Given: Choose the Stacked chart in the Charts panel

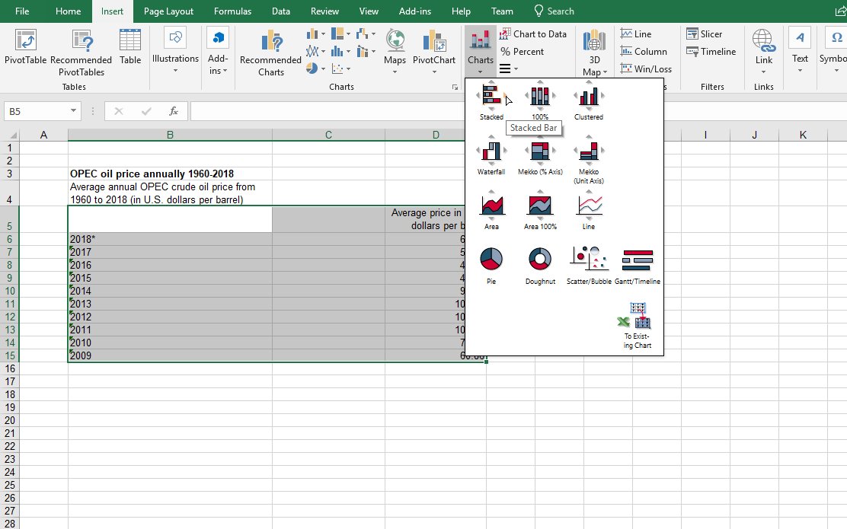Looking at the screenshot, I should pos(491,101).
